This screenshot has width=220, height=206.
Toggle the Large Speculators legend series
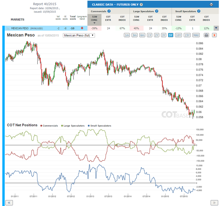[x=73, y=126]
